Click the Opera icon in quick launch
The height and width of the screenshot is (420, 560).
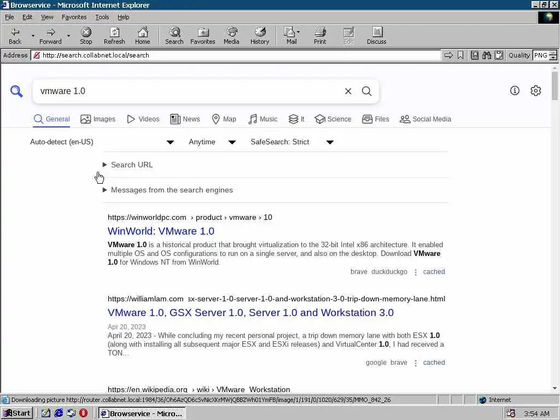point(83,413)
